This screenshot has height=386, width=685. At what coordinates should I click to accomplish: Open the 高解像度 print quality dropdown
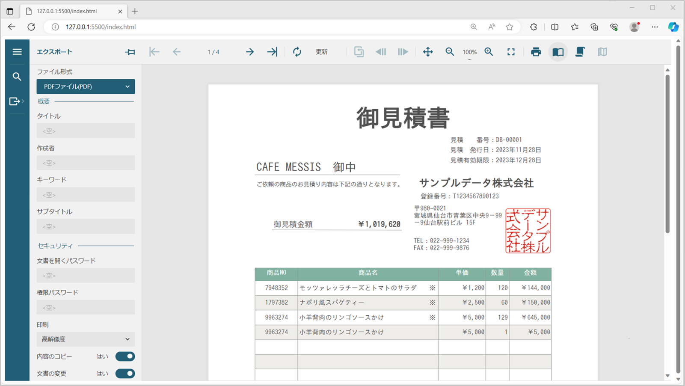[x=86, y=339]
